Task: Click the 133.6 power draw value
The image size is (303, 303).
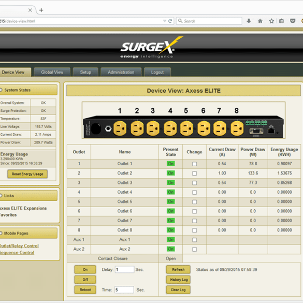Action: [253, 173]
